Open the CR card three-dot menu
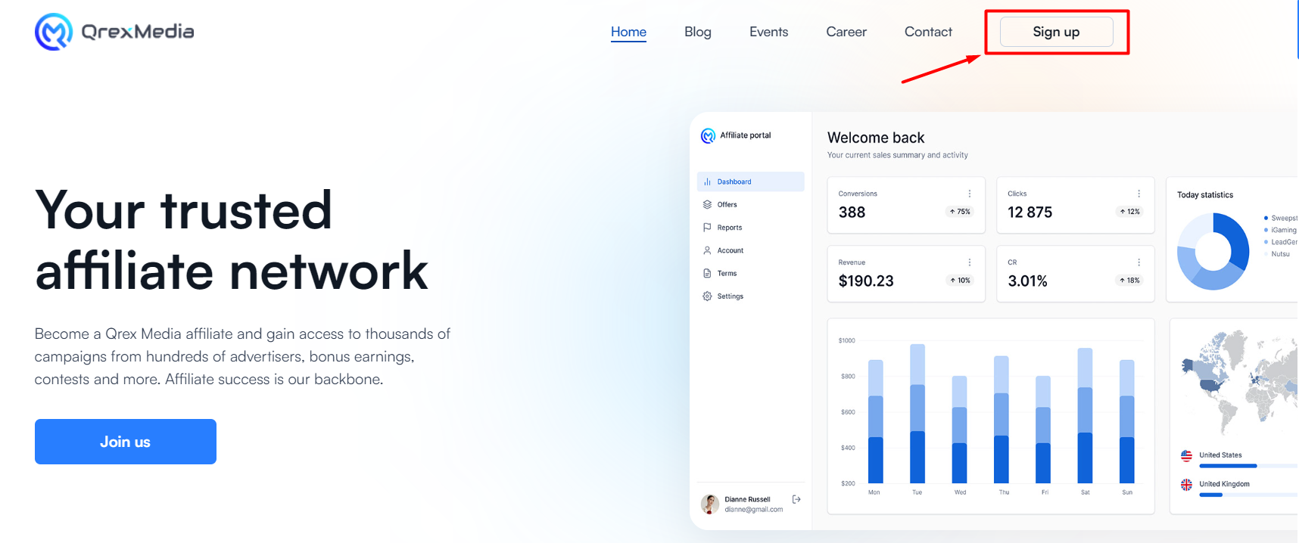 [1139, 262]
